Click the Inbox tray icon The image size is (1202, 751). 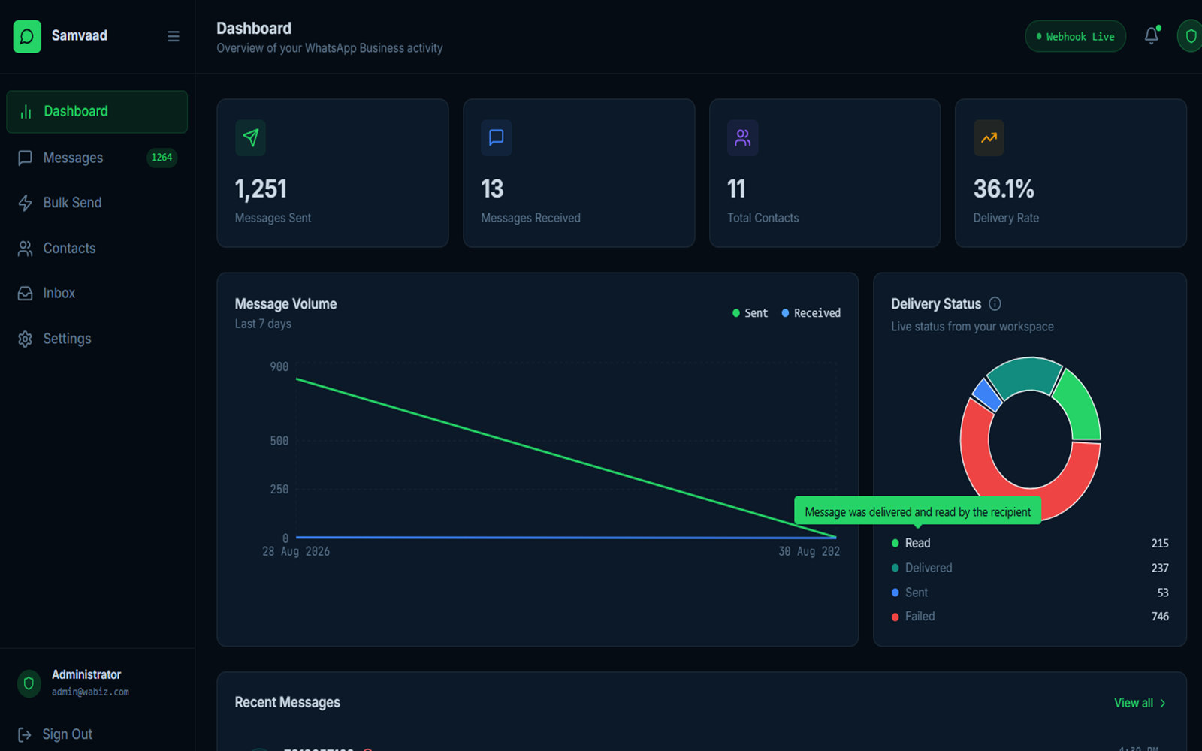pyautogui.click(x=25, y=293)
